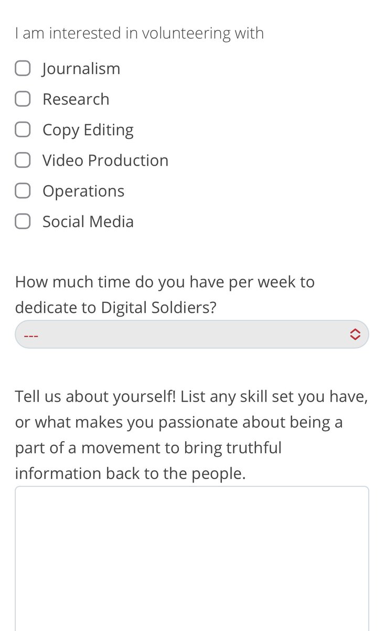The image size is (384, 631).
Task: Mark the Social Media checkbox
Action: coord(23,221)
